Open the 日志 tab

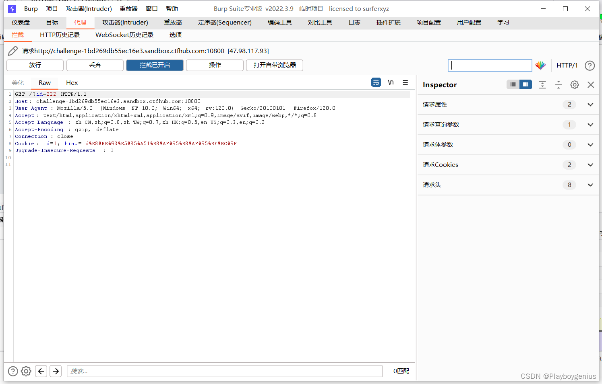click(354, 23)
